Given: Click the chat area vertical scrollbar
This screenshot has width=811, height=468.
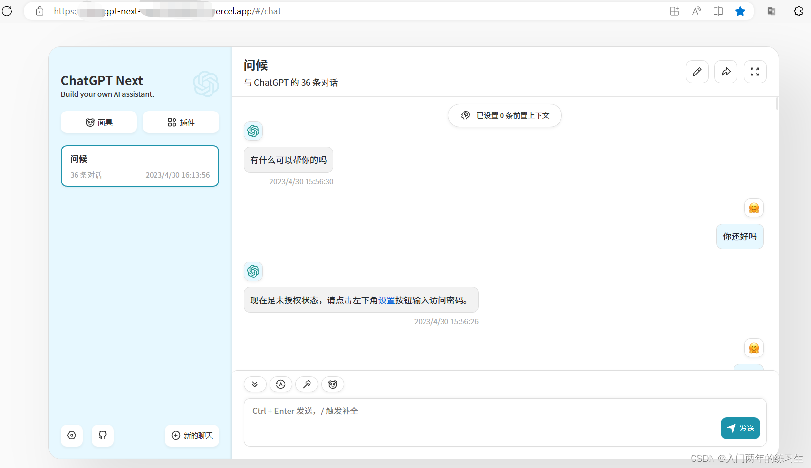Looking at the screenshot, I should coord(777,103).
